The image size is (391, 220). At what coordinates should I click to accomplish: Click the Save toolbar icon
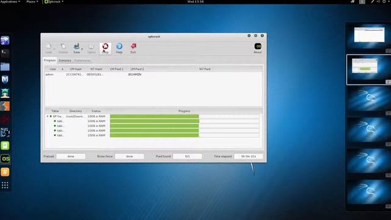(x=76, y=48)
